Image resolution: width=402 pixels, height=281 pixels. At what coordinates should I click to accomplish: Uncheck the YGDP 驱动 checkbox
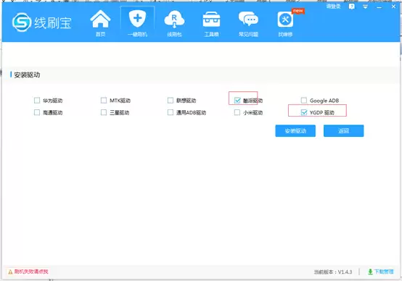click(304, 112)
